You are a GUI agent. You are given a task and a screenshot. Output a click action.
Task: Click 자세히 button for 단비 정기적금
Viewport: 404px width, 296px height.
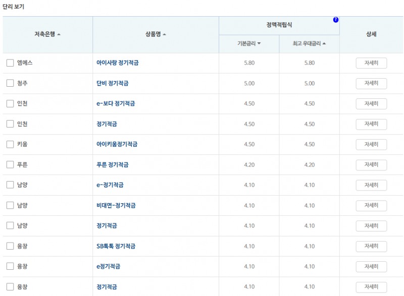click(x=371, y=83)
